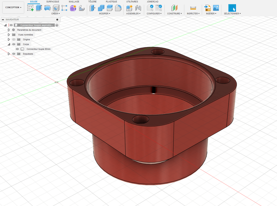Click the offset plane Construire icon
This screenshot has height=206, width=277.
click(174, 8)
